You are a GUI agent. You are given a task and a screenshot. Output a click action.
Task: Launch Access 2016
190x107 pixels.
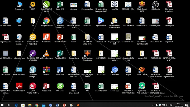[46, 87]
